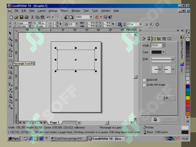Screen dimensions: 196x147
Task: Open the Layout menu
Action: [x=42, y=11]
